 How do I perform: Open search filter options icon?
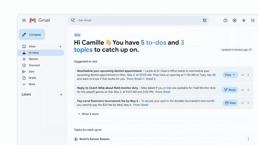point(204,20)
